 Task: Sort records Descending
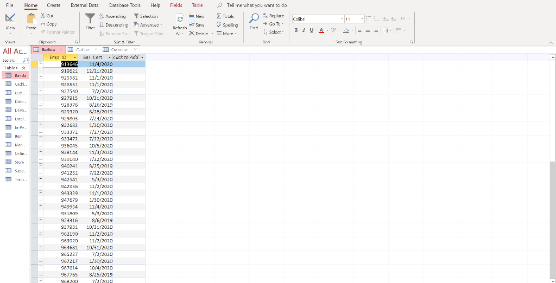[113, 25]
